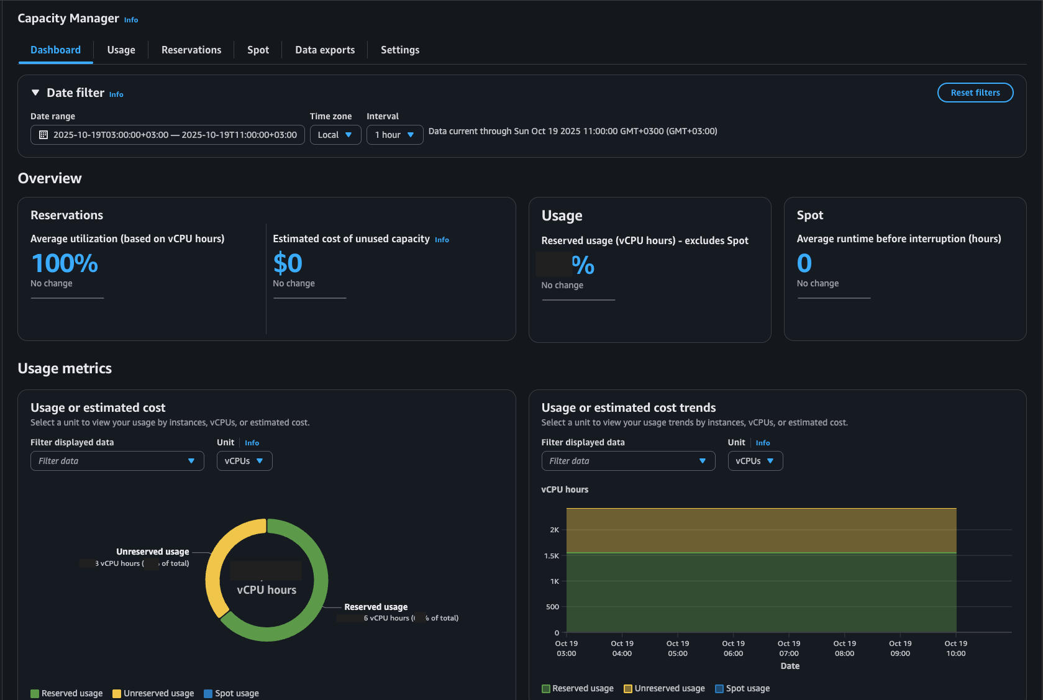1043x700 pixels.
Task: Open the Data exports tab
Action: tap(325, 50)
